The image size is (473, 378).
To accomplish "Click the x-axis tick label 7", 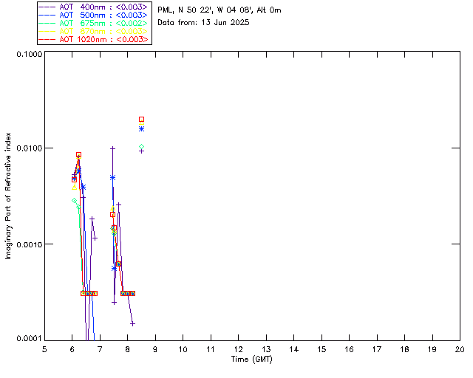I will pos(100,349).
